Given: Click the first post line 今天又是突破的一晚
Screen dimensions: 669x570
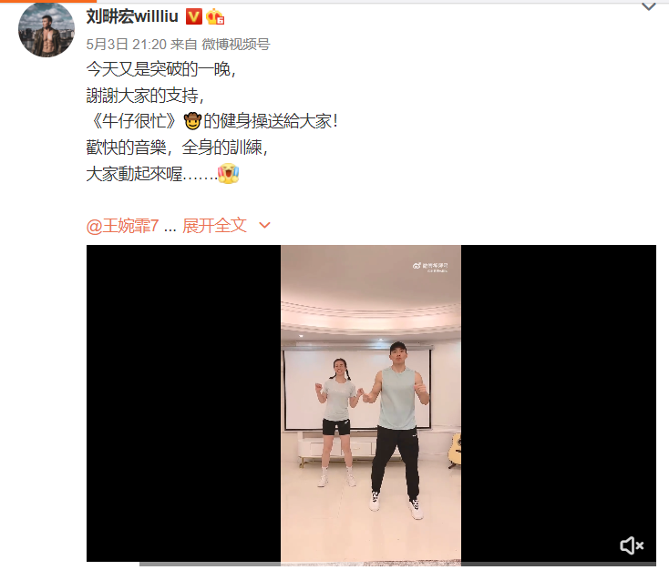Looking at the screenshot, I should pyautogui.click(x=160, y=69).
